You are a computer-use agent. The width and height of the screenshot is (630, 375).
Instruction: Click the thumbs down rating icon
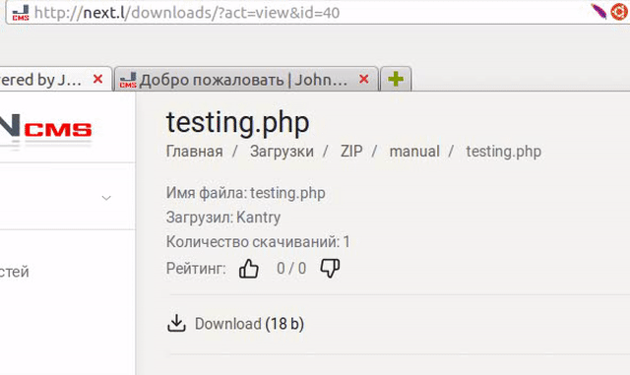point(330,268)
